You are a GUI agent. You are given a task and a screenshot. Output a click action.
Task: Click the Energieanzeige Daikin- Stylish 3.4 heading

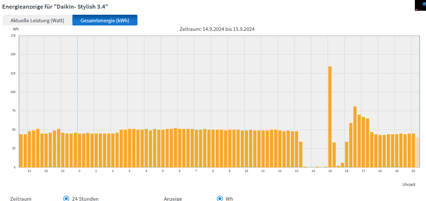[x=55, y=6]
